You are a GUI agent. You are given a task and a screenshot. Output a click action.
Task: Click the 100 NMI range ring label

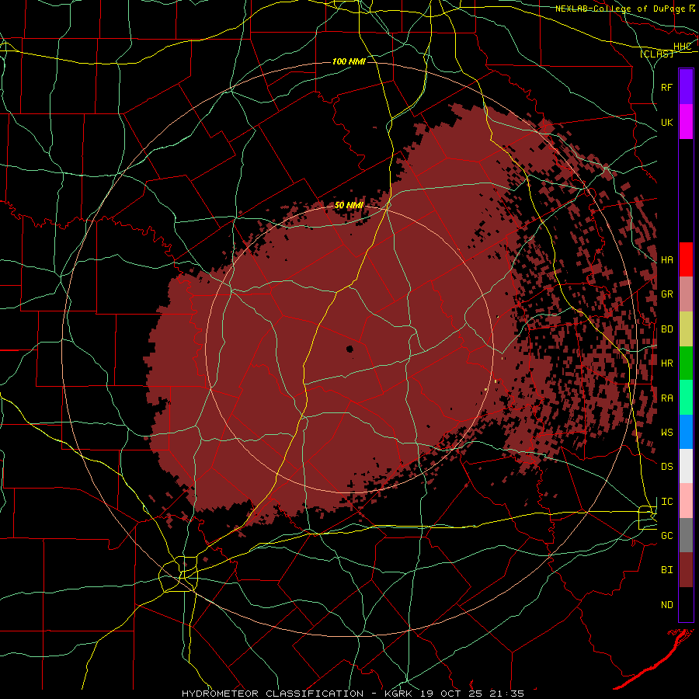coord(349,61)
